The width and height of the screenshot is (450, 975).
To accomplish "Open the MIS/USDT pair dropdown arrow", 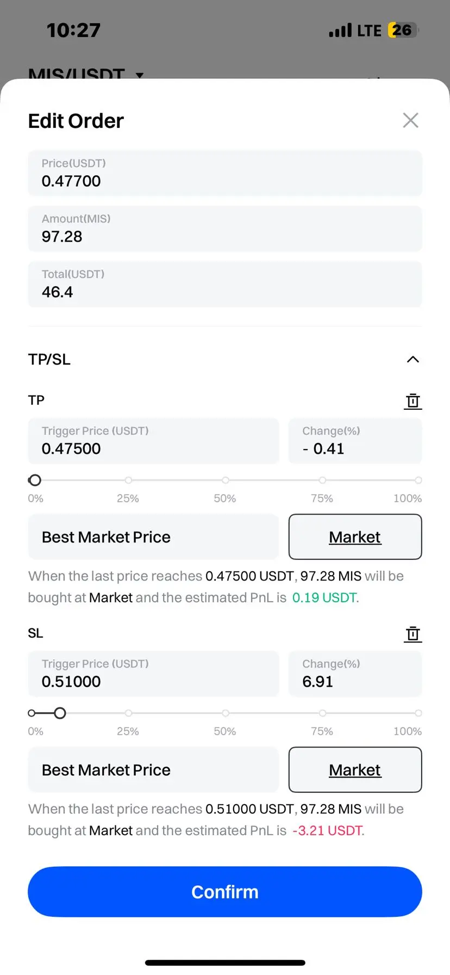I will point(140,75).
